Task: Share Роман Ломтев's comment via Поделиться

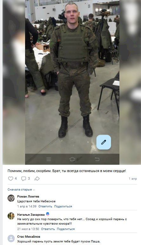Action: click(x=63, y=206)
